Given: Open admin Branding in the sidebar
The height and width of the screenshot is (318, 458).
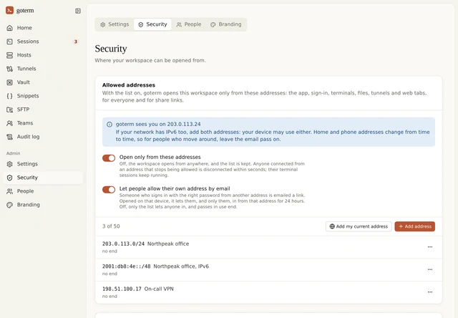Looking at the screenshot, I should click(43, 205).
